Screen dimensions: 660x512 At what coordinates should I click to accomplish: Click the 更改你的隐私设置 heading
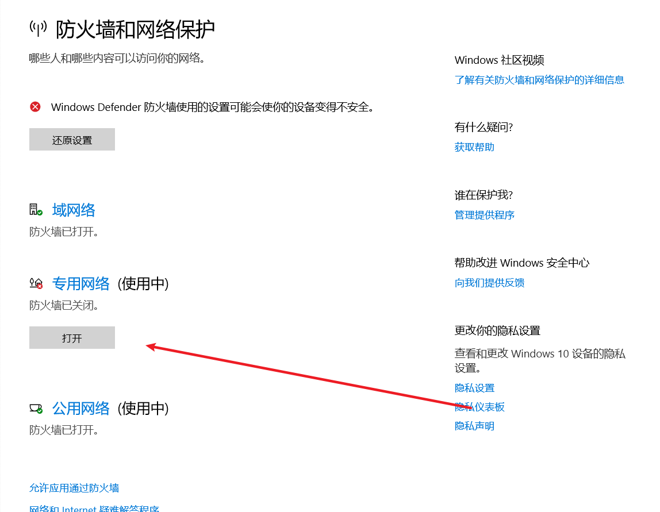click(x=497, y=330)
